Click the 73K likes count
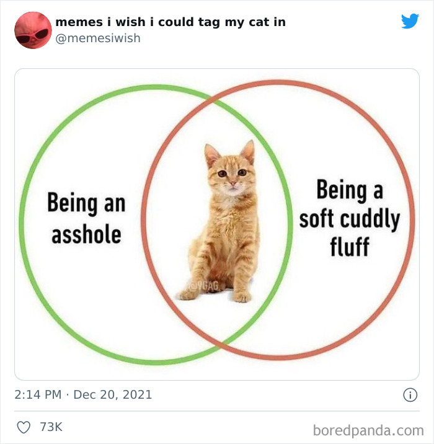Image resolution: width=434 pixels, height=444 pixels. tap(51, 427)
